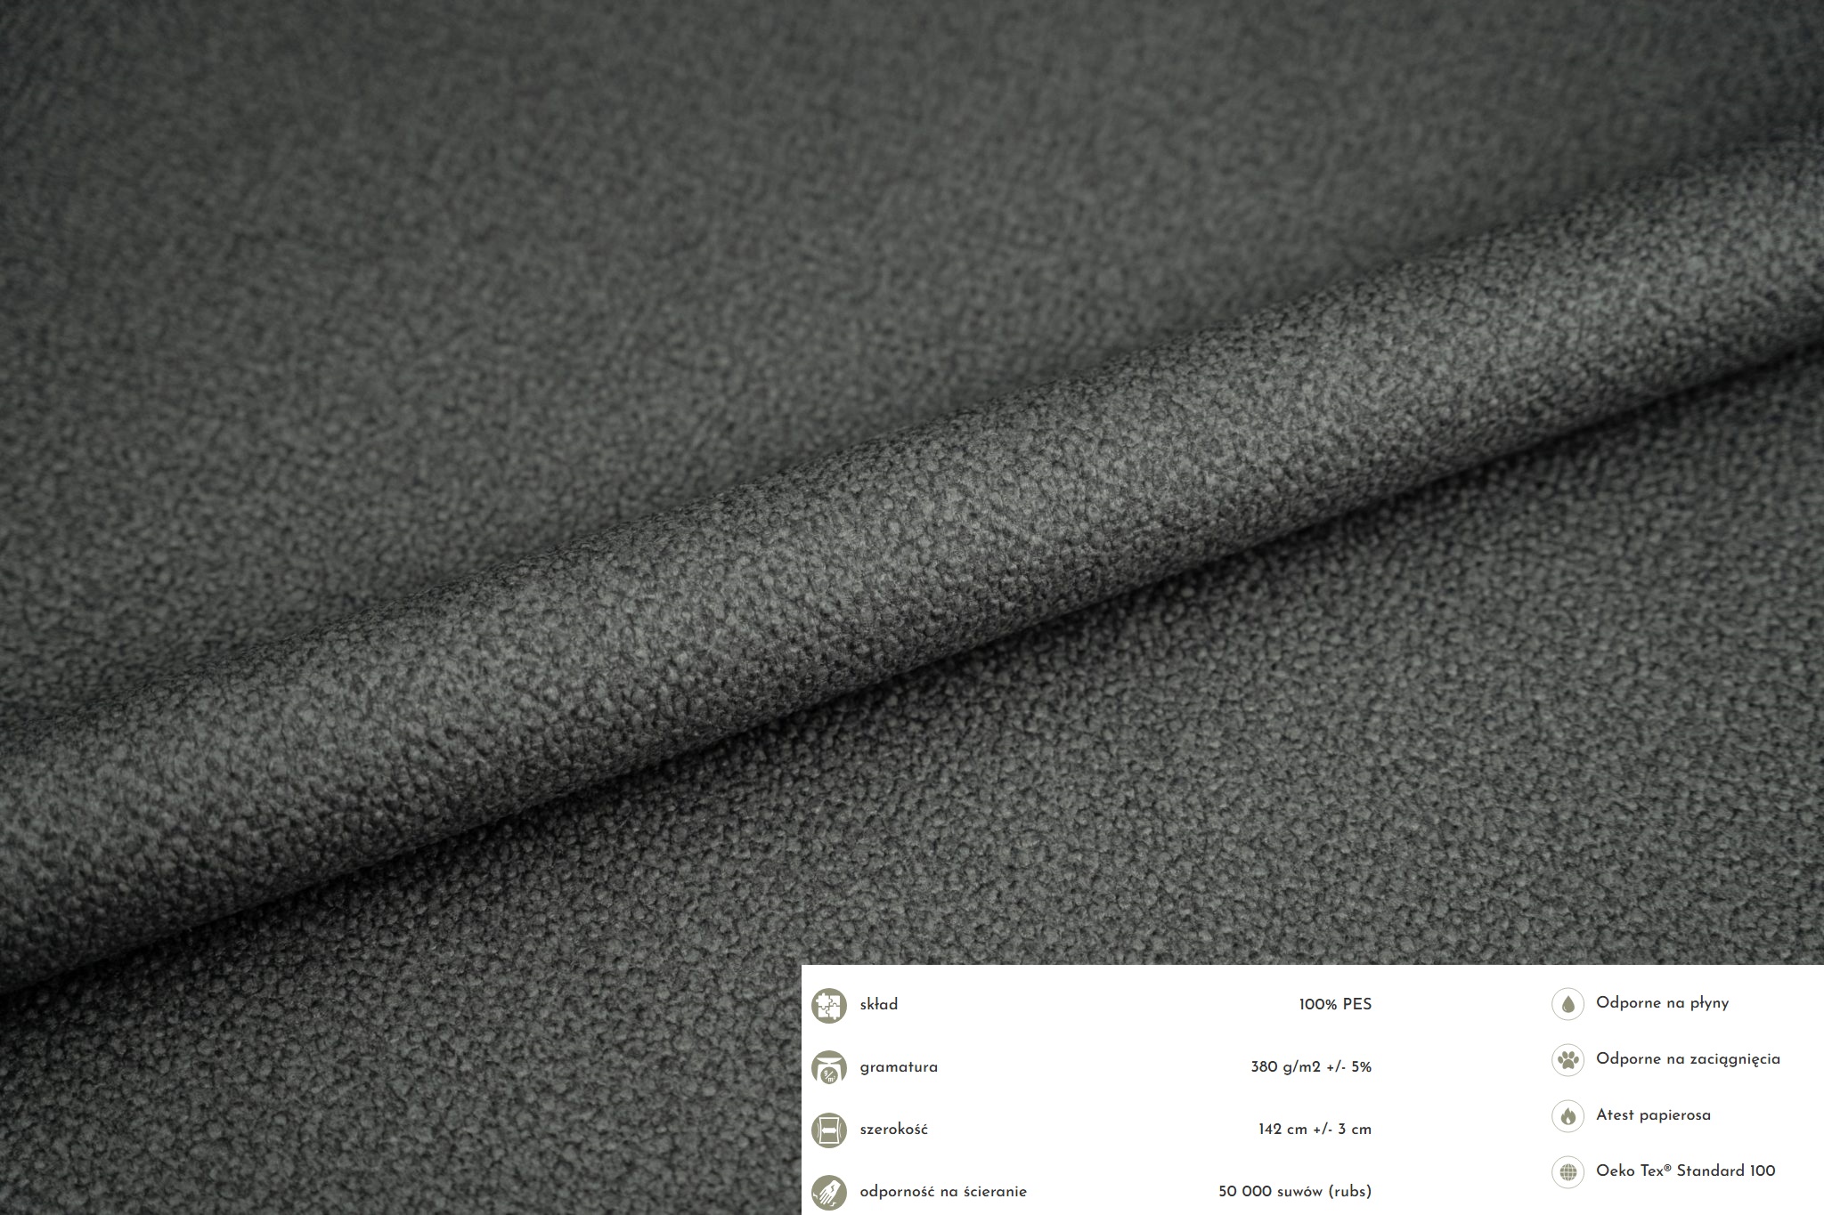Click the paw print snag-resistant icon

(x=1567, y=1060)
